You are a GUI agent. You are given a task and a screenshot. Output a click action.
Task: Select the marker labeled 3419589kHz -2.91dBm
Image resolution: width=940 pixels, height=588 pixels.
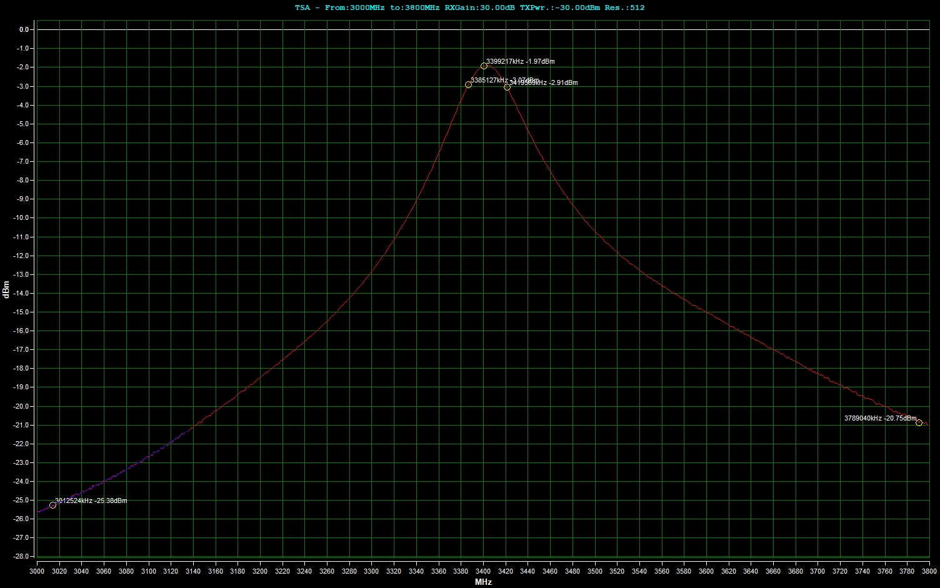click(x=507, y=87)
